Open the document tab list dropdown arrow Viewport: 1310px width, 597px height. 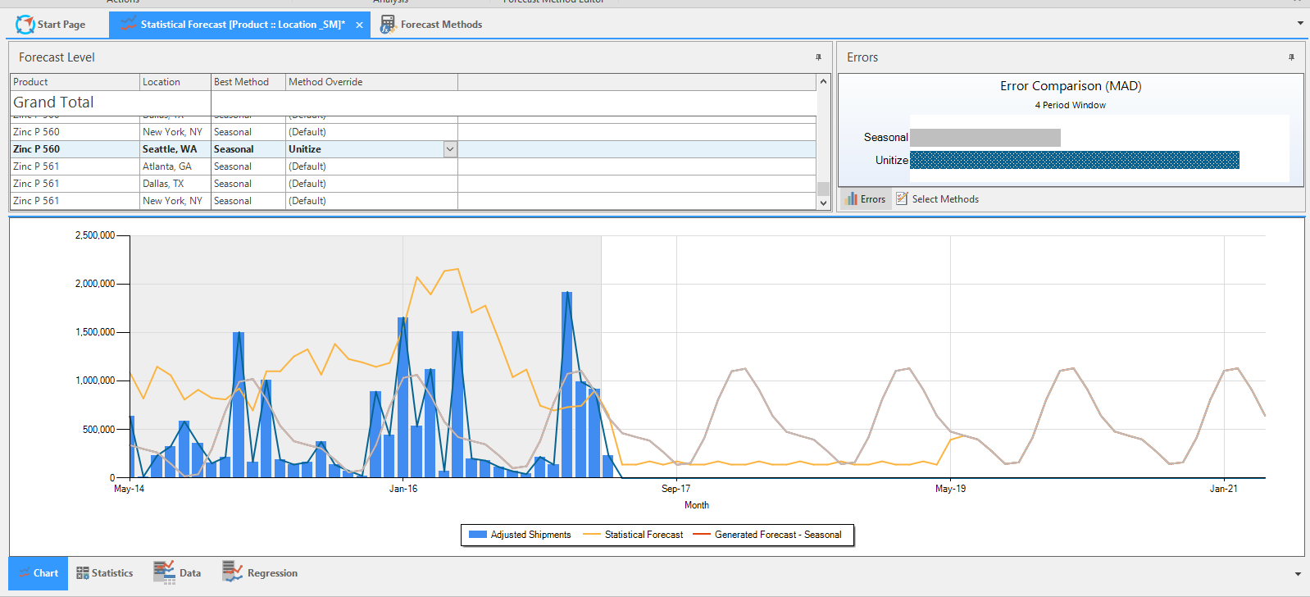pos(1300,23)
